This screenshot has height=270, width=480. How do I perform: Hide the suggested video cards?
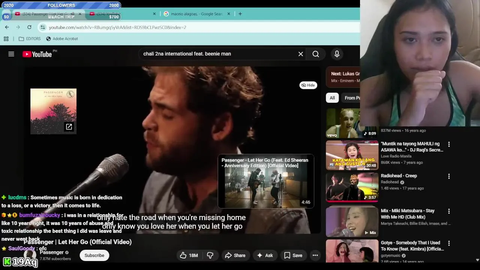[308, 85]
